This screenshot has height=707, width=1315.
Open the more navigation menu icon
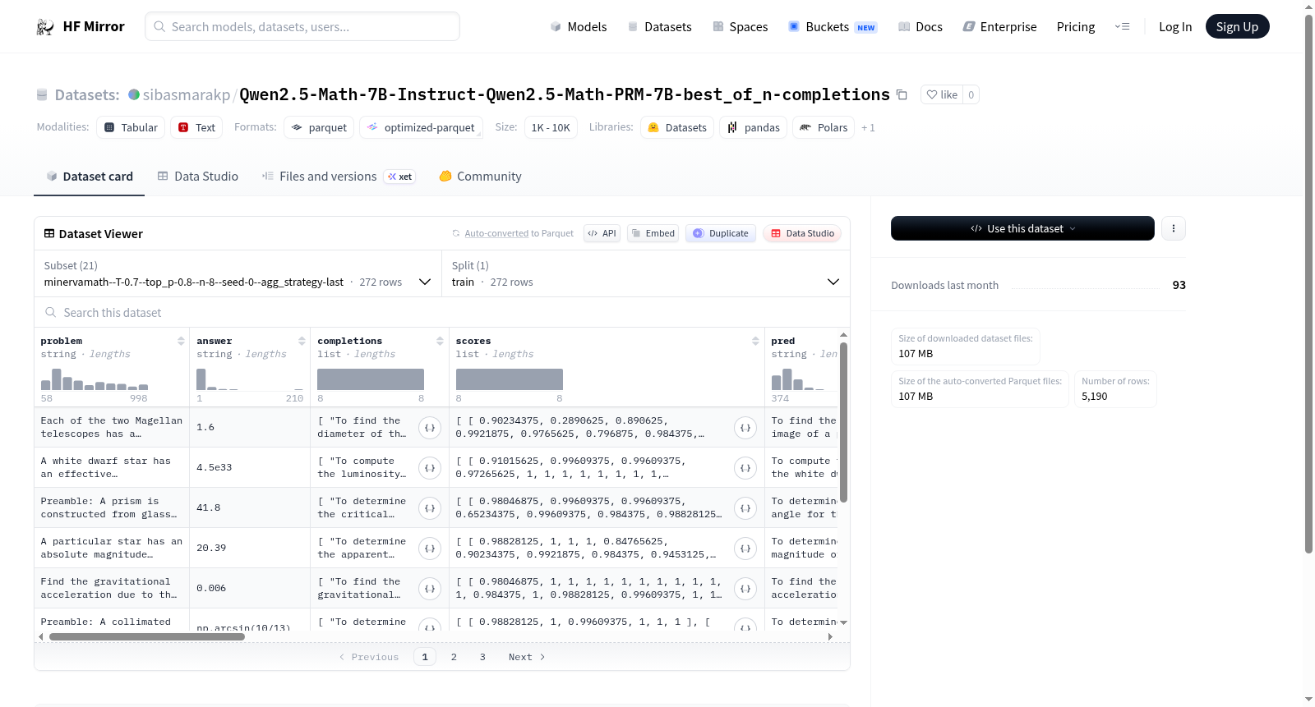tap(1122, 27)
